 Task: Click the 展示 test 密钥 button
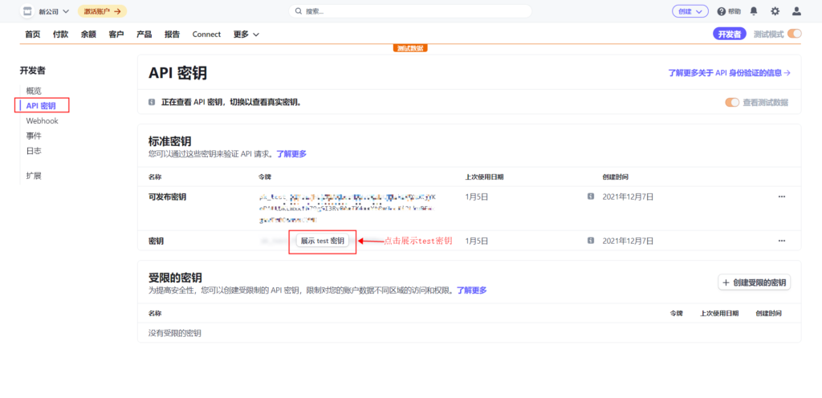click(x=322, y=241)
